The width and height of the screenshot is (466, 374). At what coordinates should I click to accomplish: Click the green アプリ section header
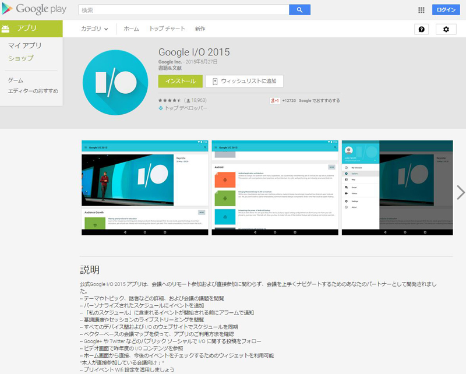31,29
